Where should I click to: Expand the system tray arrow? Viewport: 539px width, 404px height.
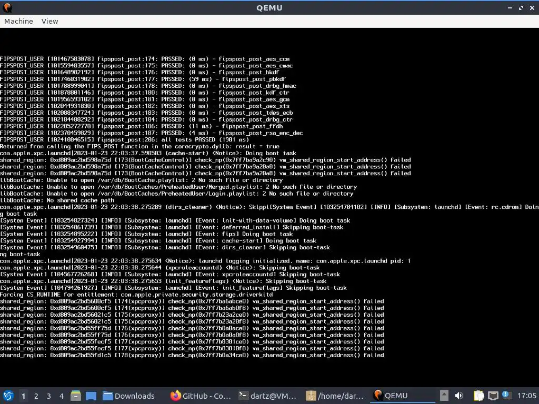click(x=444, y=396)
